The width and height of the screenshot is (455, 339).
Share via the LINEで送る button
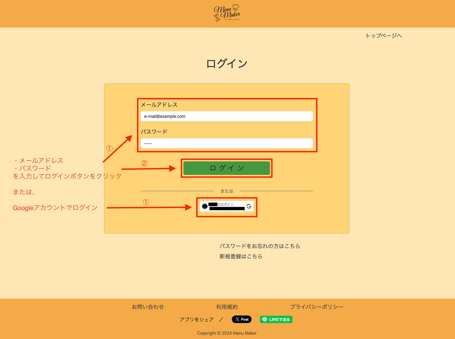[x=276, y=319]
